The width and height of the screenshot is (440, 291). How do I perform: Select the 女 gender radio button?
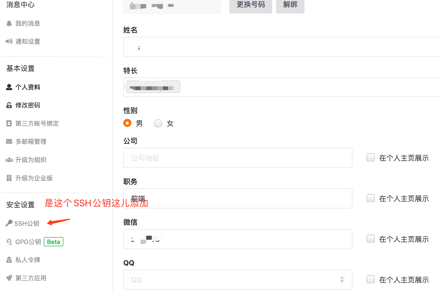point(158,123)
